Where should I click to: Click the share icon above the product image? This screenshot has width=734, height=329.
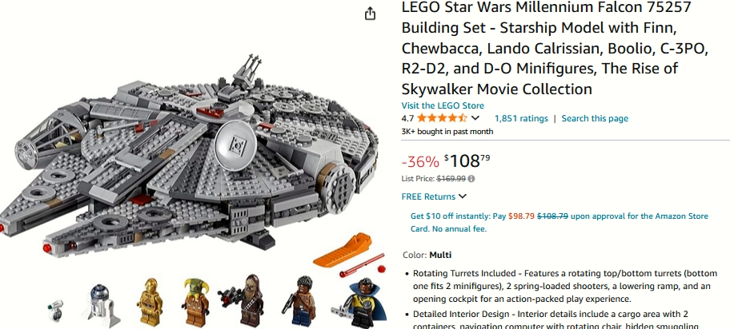tap(370, 14)
